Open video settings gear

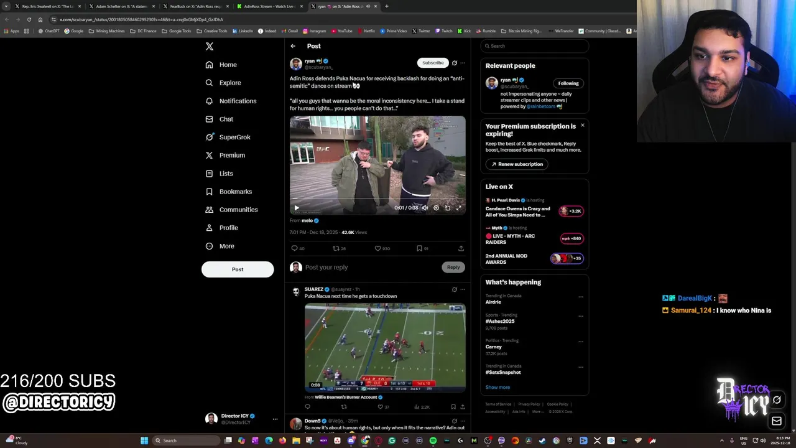436,208
